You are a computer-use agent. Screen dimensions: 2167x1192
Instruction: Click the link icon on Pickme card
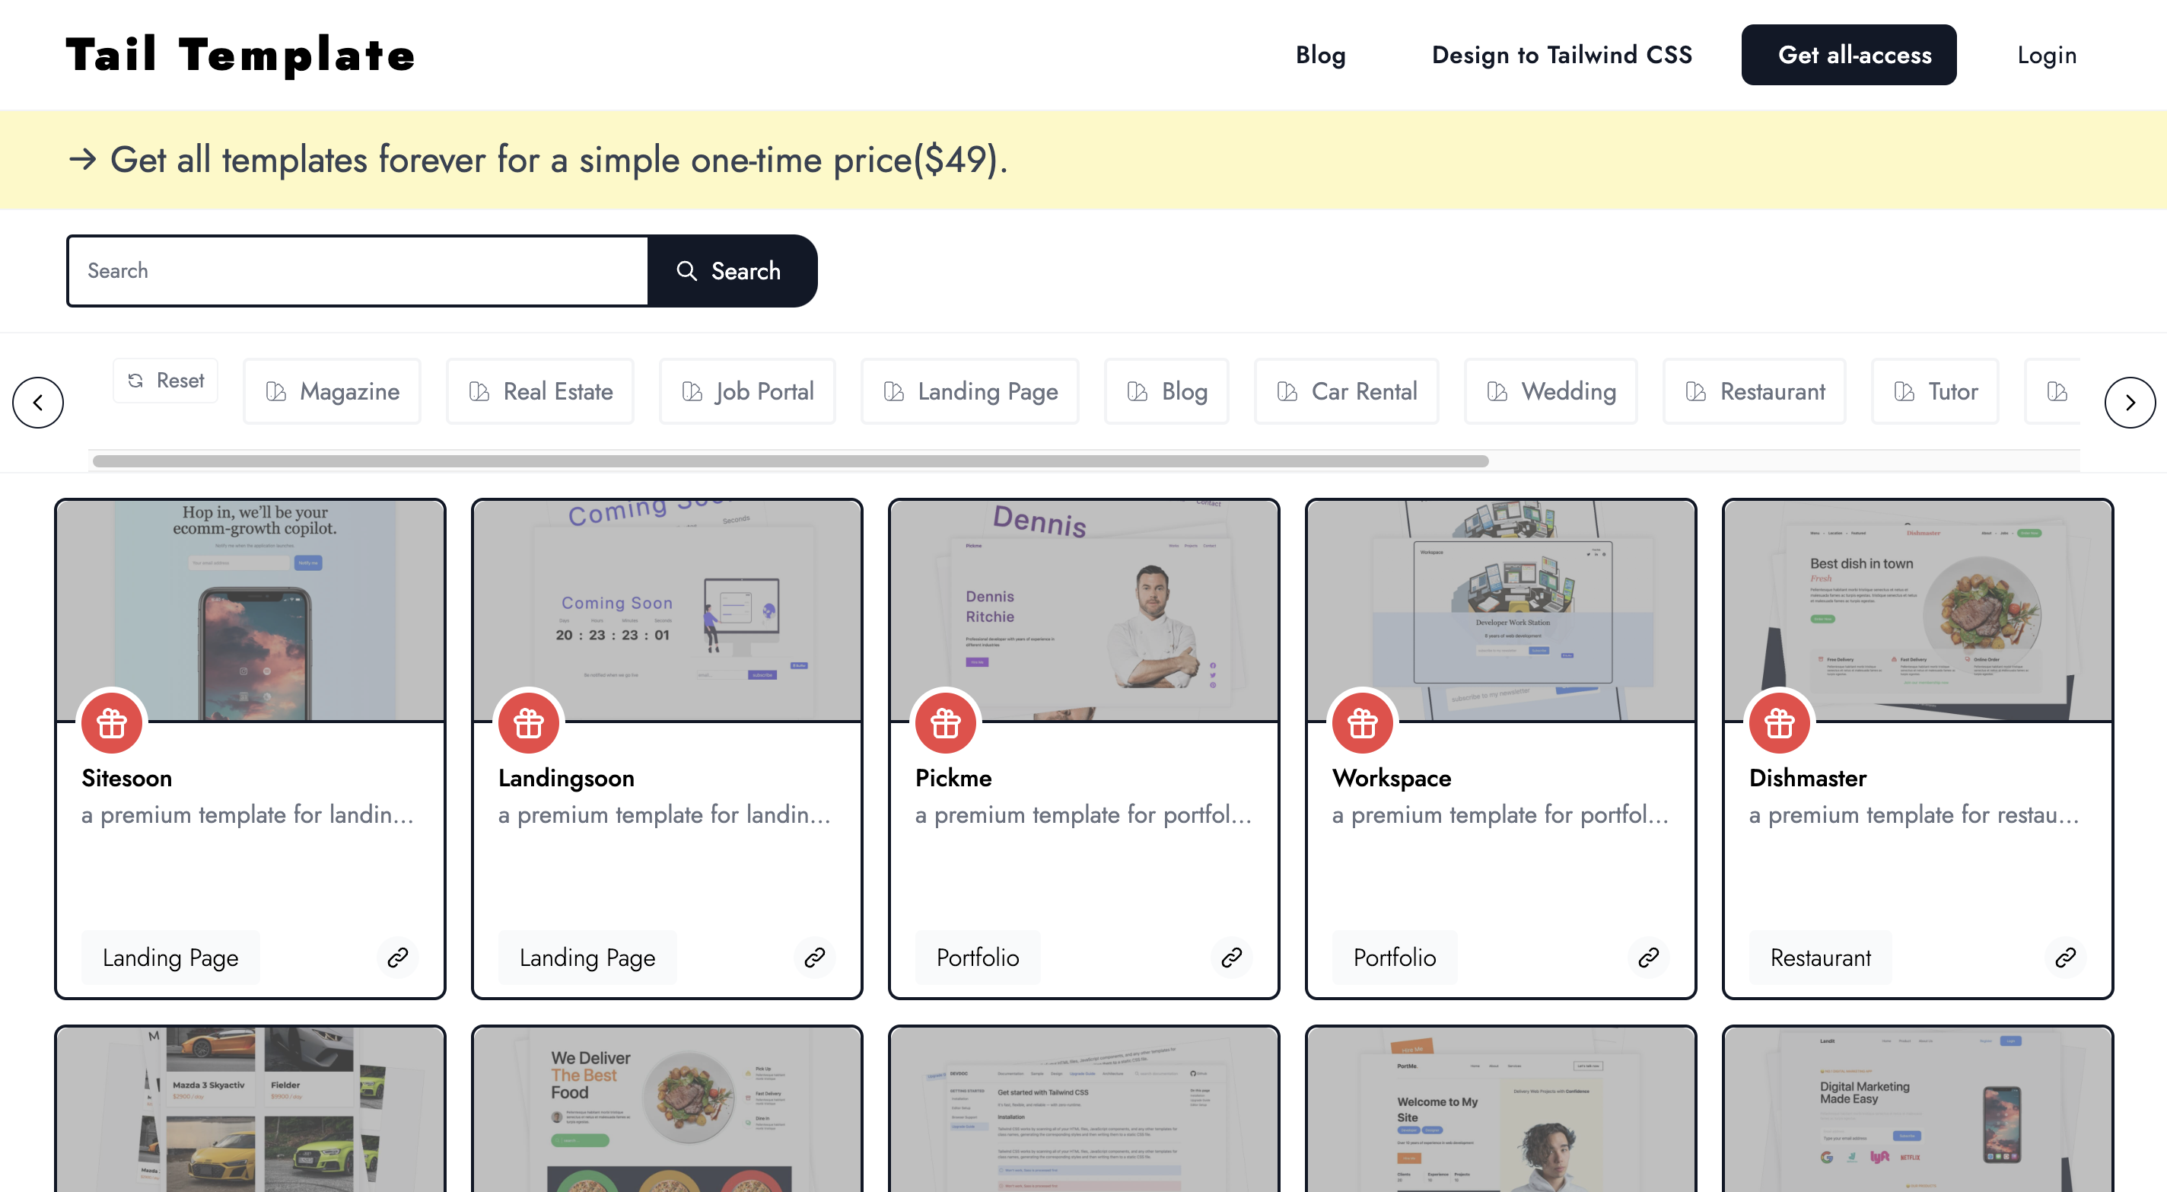coord(1232,957)
